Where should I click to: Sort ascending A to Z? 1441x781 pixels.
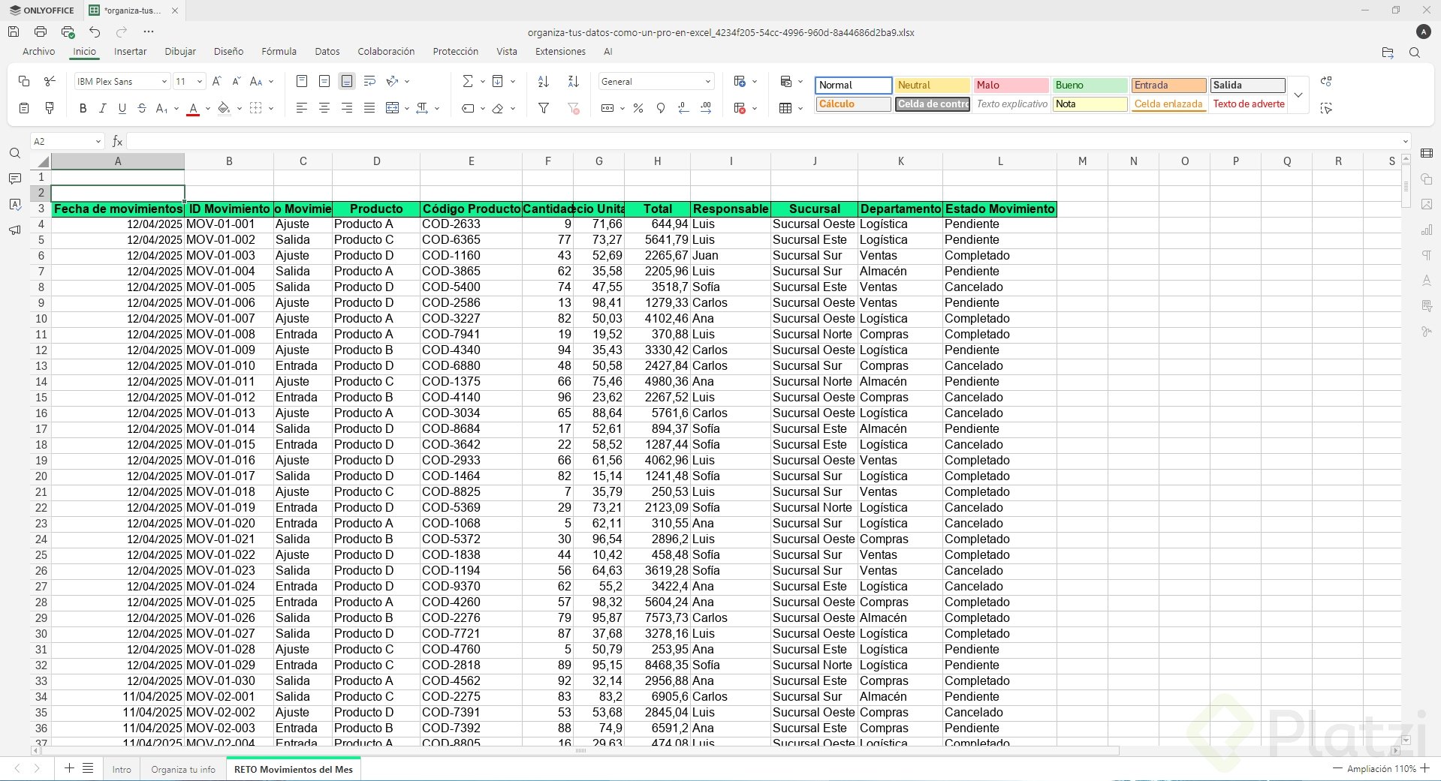click(544, 81)
